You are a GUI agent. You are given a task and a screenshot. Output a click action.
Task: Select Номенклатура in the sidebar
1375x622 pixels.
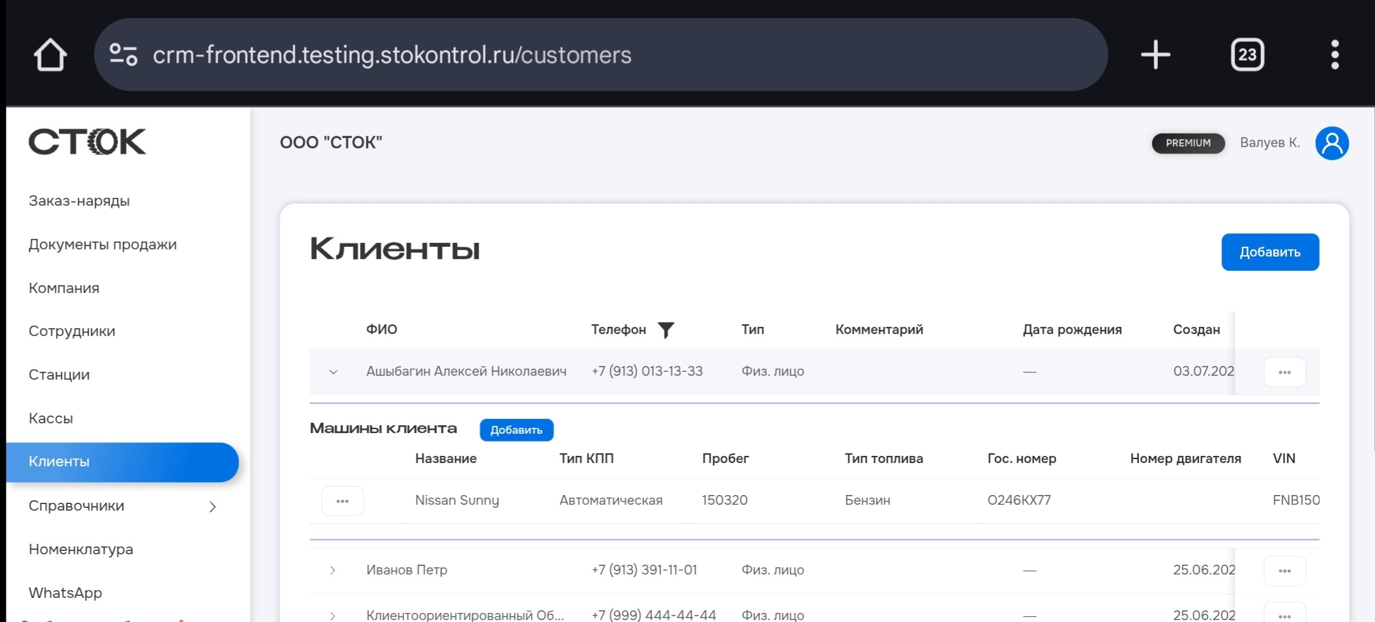click(81, 549)
